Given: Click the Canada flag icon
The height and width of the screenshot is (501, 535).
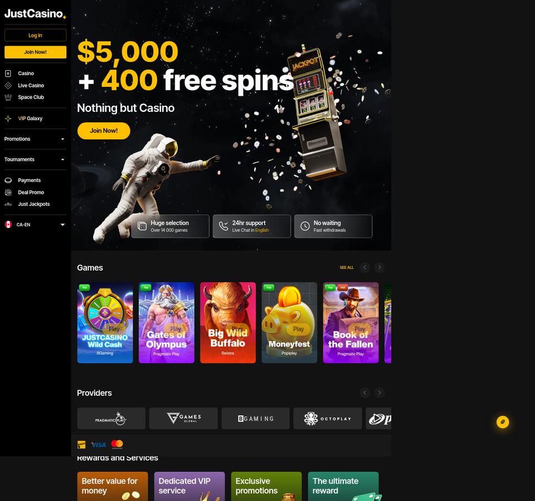Looking at the screenshot, I should (8, 224).
